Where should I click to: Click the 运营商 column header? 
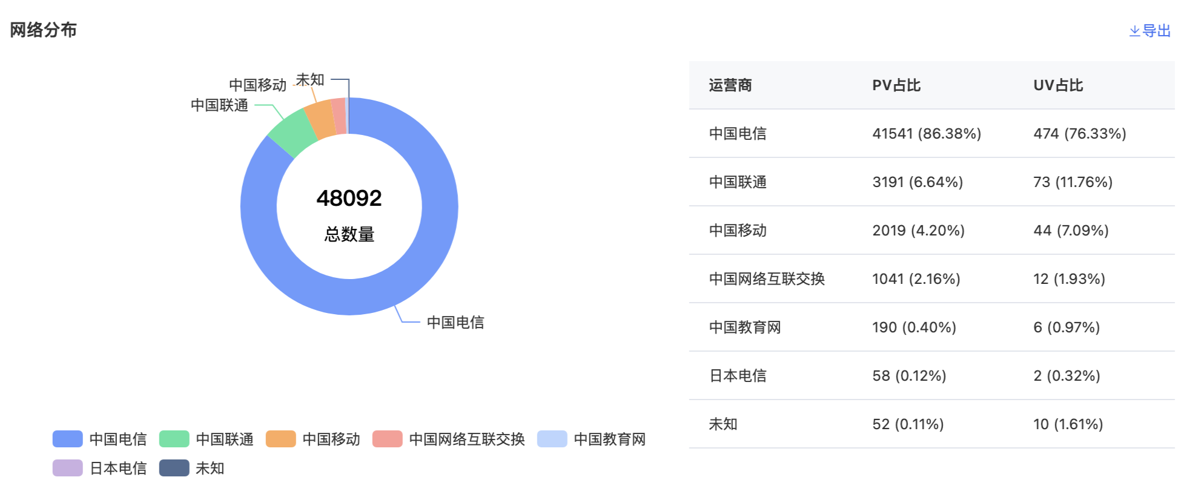[x=730, y=85]
